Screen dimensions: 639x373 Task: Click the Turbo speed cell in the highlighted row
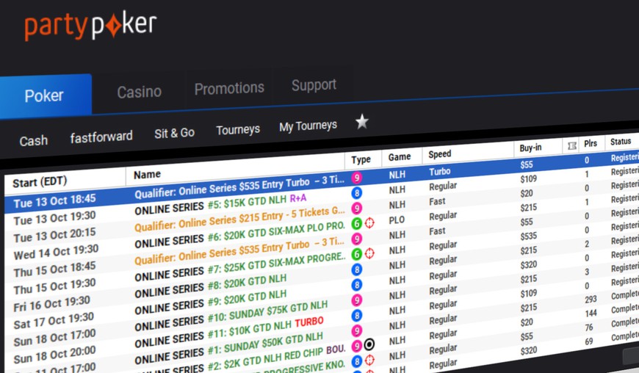coord(440,172)
